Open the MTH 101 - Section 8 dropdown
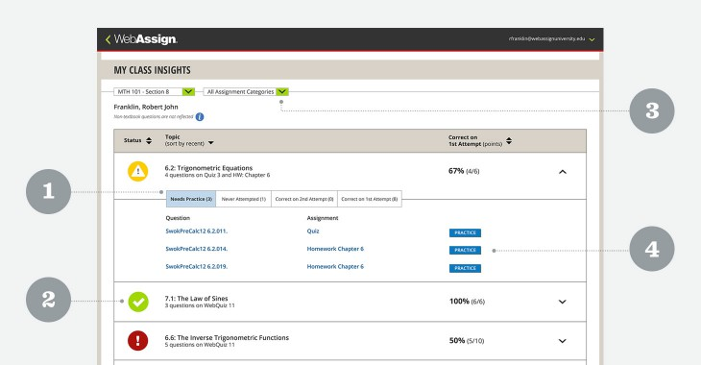Viewport: 701px width, 365px height. [x=155, y=91]
